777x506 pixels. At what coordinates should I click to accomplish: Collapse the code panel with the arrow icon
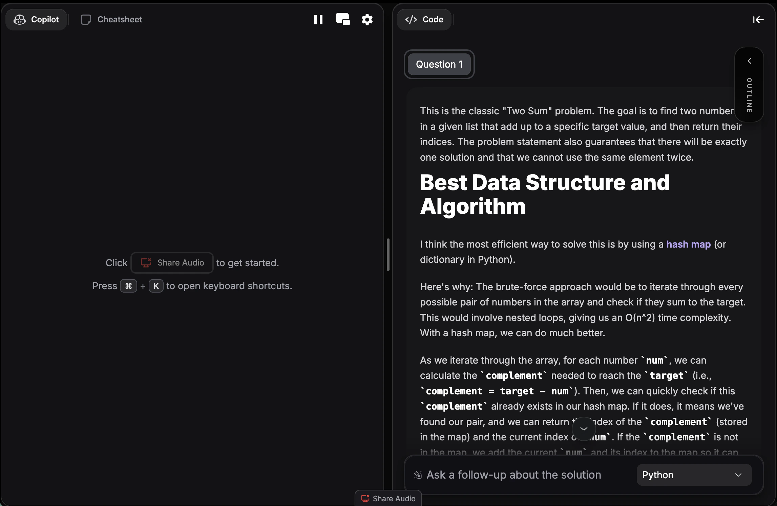(x=758, y=20)
